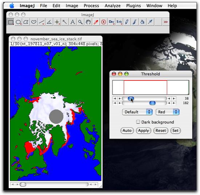Image resolution: width=200 pixels, height=195 pixels.
Task: Click the Auto threshold button
Action: (127, 131)
